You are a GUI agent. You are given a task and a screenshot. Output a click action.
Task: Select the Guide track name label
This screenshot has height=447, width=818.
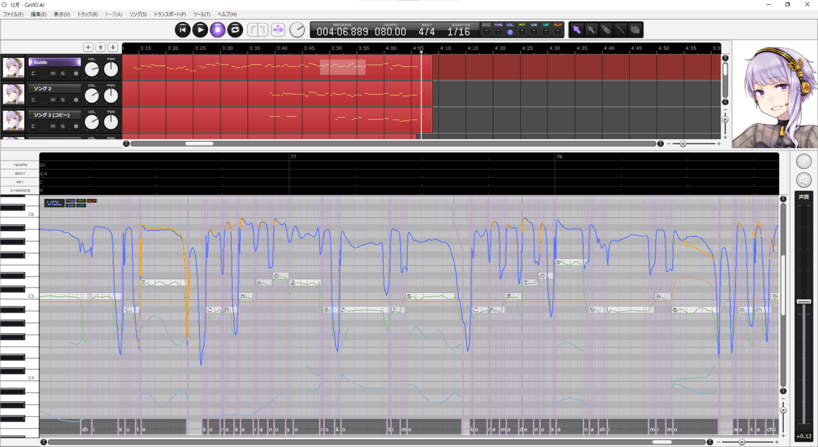(55, 62)
